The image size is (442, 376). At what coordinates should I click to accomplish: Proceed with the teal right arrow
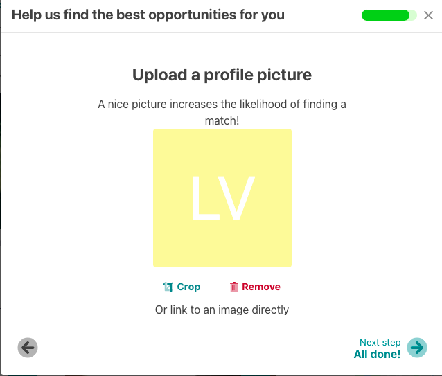[x=417, y=348]
